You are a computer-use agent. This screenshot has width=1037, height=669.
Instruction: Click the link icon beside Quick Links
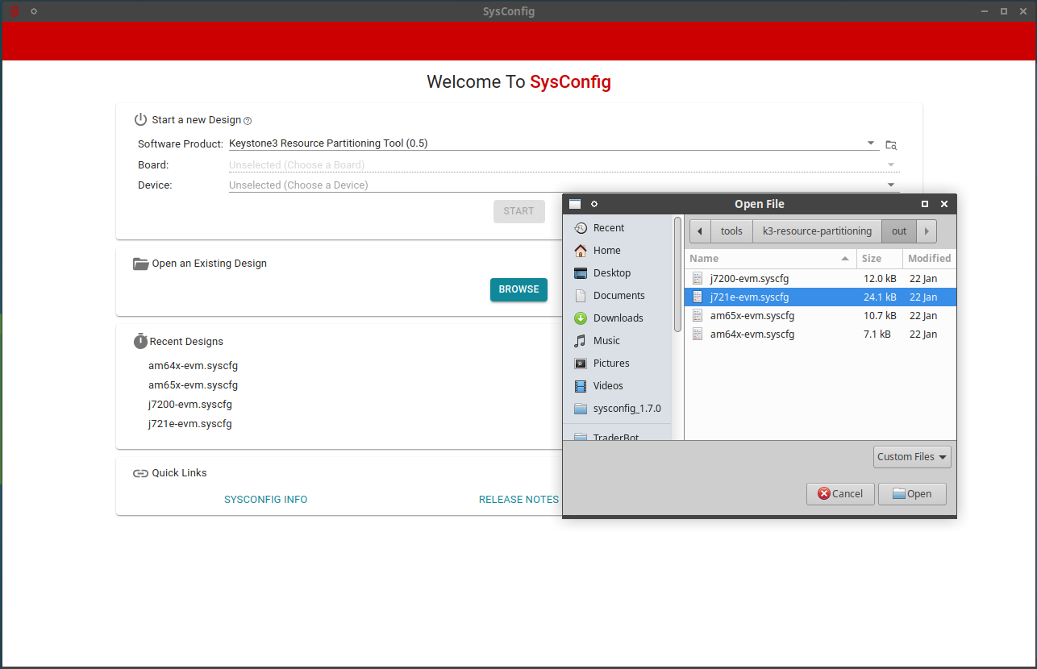click(x=140, y=472)
